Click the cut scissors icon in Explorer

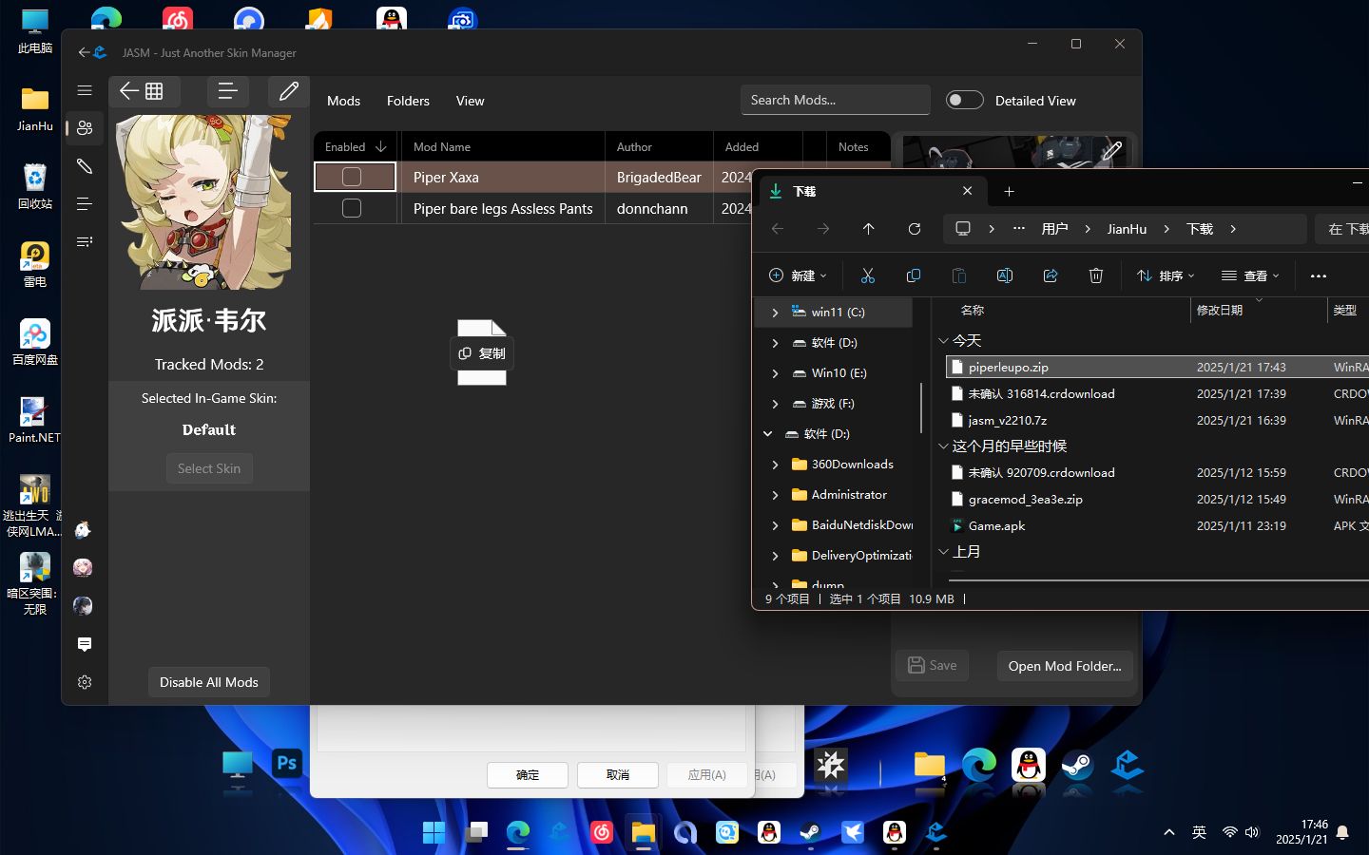coord(867,275)
